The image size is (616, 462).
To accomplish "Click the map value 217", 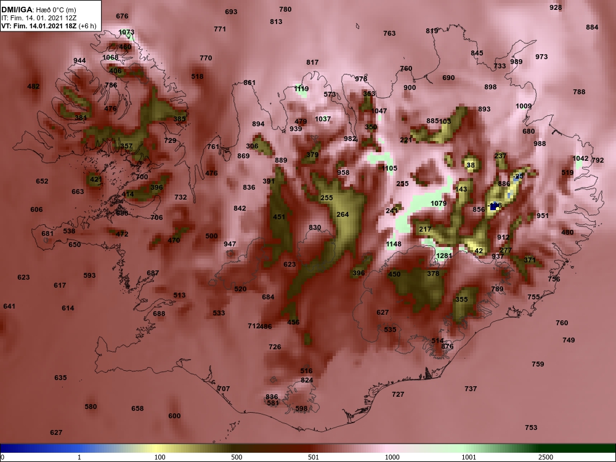I will [x=425, y=229].
